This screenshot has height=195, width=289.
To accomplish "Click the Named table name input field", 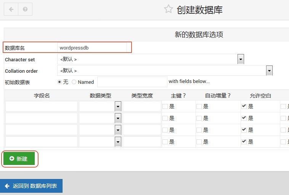I will [x=132, y=82].
